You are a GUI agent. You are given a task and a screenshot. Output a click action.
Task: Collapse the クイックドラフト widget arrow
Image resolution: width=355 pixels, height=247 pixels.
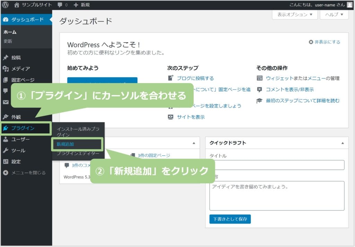point(343,143)
